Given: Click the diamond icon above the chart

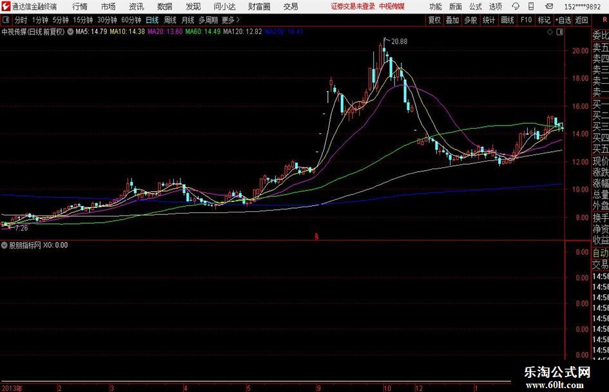Looking at the screenshot, I should (550, 32).
